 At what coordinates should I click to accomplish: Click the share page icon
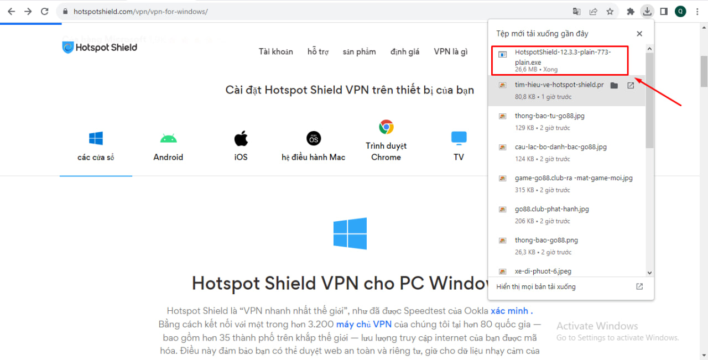click(593, 11)
